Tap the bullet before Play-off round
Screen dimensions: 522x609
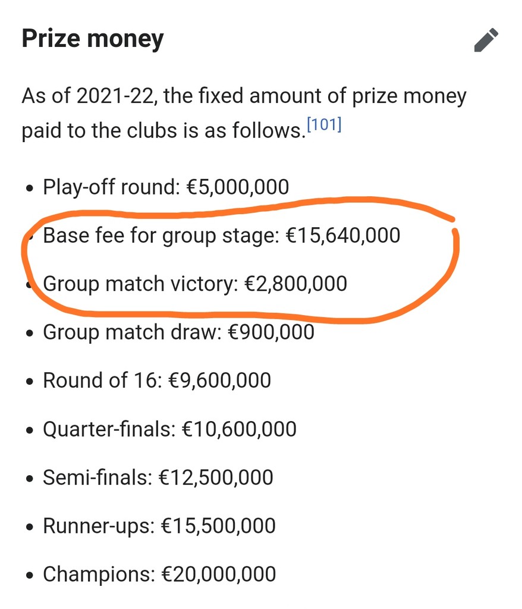click(29, 189)
